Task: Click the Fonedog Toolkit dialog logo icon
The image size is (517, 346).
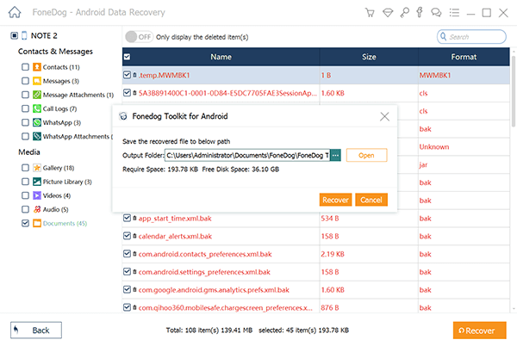Action: click(123, 116)
